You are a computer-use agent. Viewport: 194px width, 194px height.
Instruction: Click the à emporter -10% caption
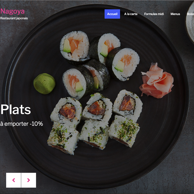22,124
